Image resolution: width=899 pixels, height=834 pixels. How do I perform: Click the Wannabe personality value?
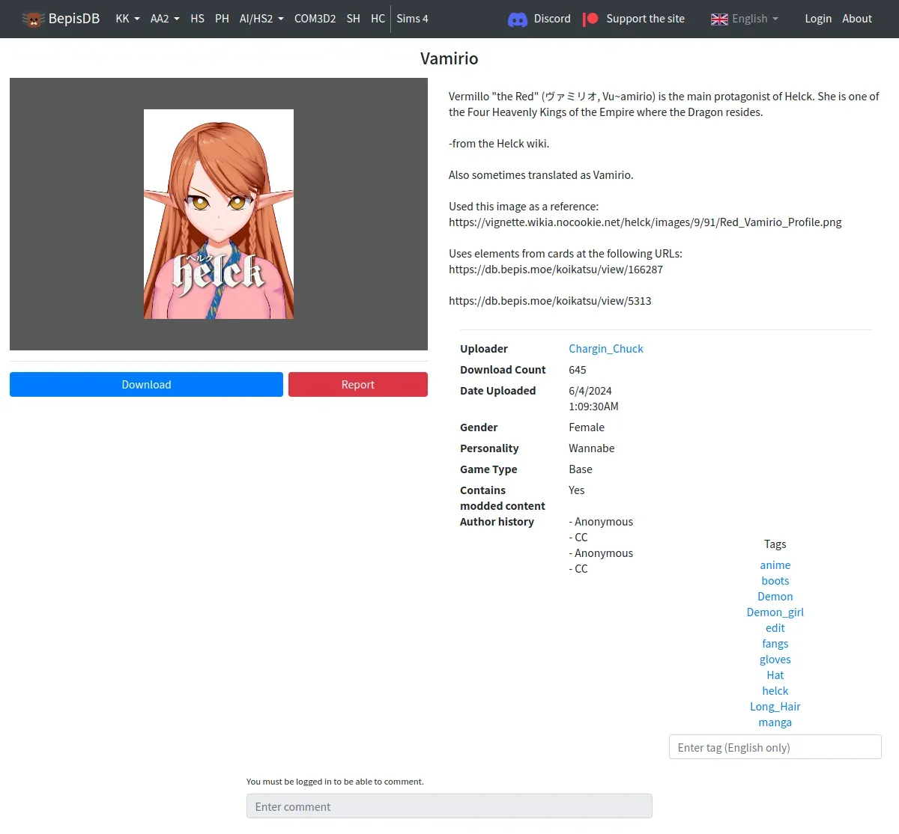pos(592,448)
